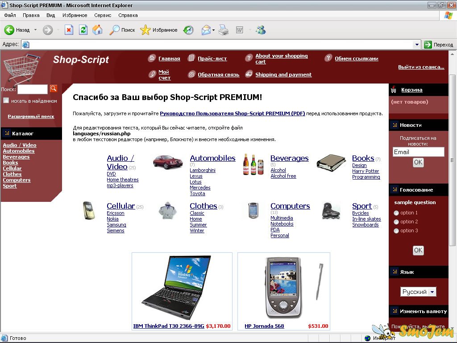This screenshot has width=457, height=343.
Task: Click OK under the sample question poll
Action: pos(418,250)
